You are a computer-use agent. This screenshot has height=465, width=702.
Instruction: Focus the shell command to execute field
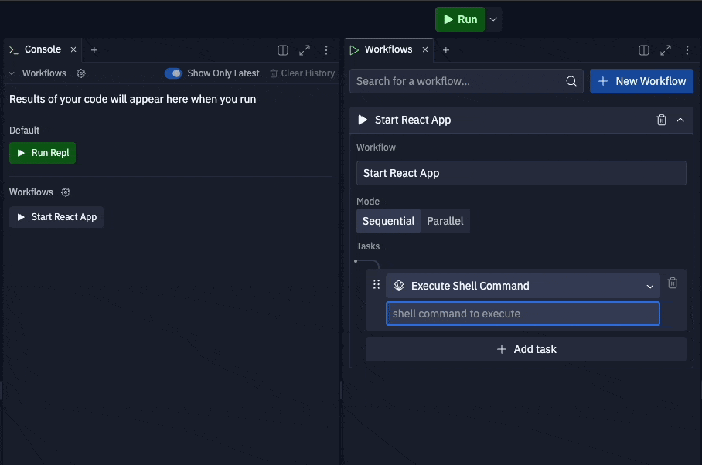click(x=523, y=314)
